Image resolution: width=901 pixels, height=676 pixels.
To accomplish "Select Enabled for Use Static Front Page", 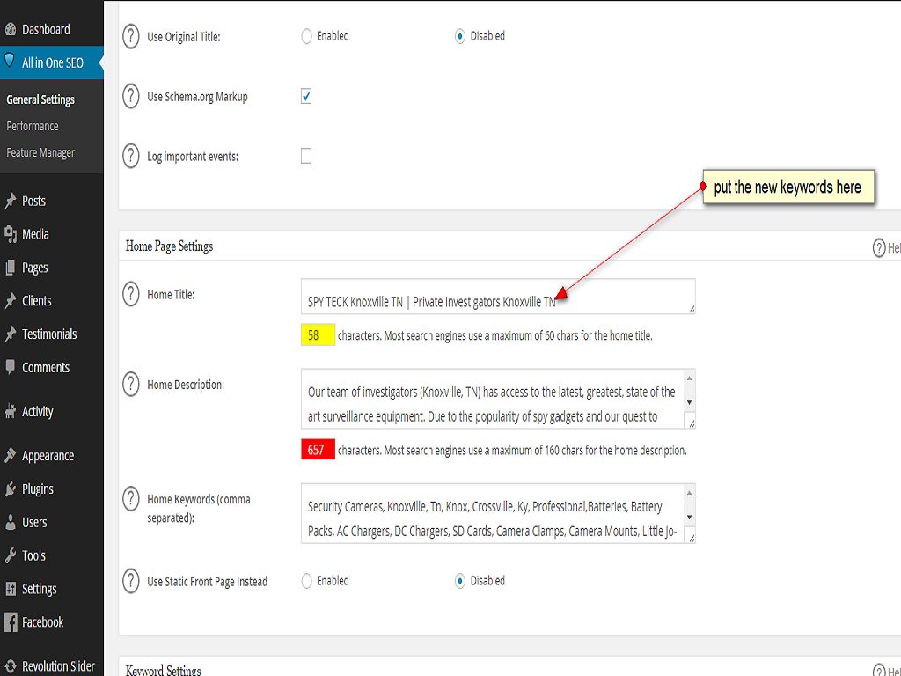I will pos(306,581).
